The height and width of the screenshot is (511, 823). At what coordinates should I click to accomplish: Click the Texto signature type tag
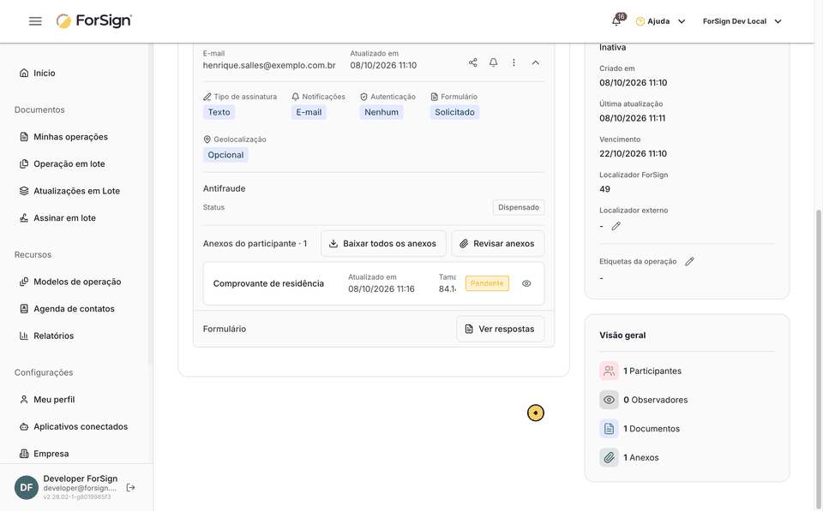(x=219, y=112)
